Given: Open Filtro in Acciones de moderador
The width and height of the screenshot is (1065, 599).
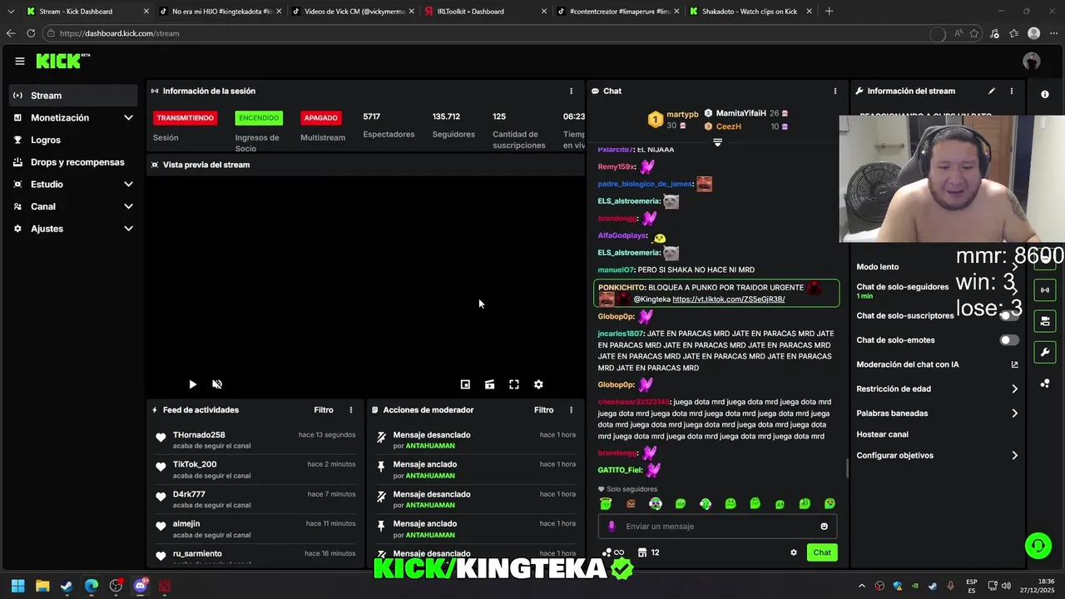Looking at the screenshot, I should tap(543, 410).
